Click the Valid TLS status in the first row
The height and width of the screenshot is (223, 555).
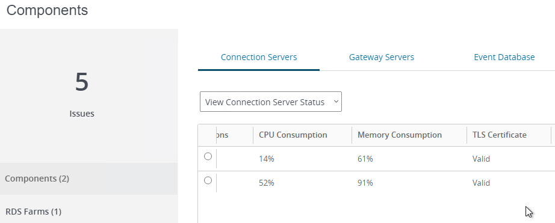click(x=481, y=159)
